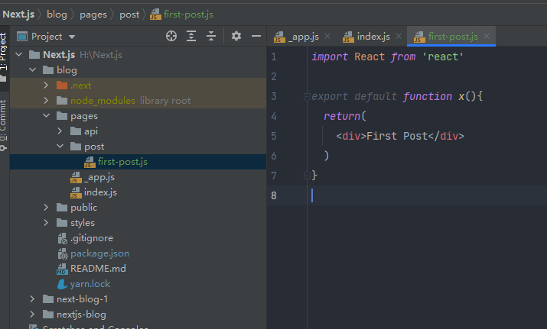Click first-post.js in the breadcrumb bar
The image size is (547, 329).
pos(182,15)
